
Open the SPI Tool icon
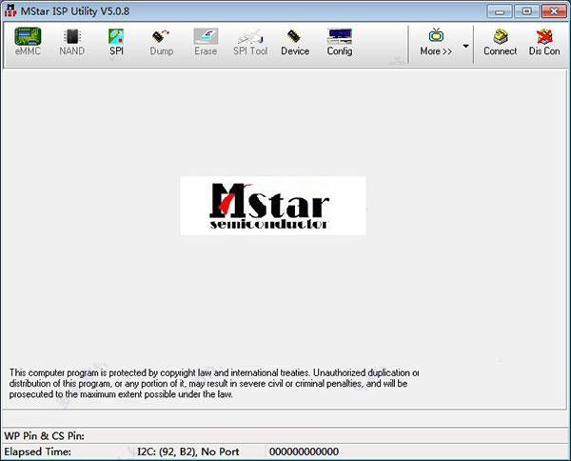[250, 42]
